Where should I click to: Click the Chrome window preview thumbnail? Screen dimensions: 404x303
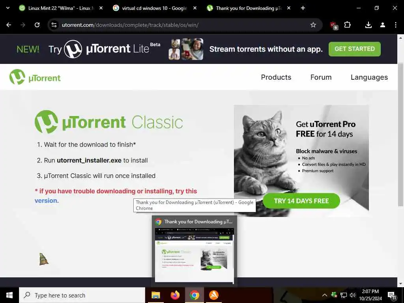[x=194, y=255]
